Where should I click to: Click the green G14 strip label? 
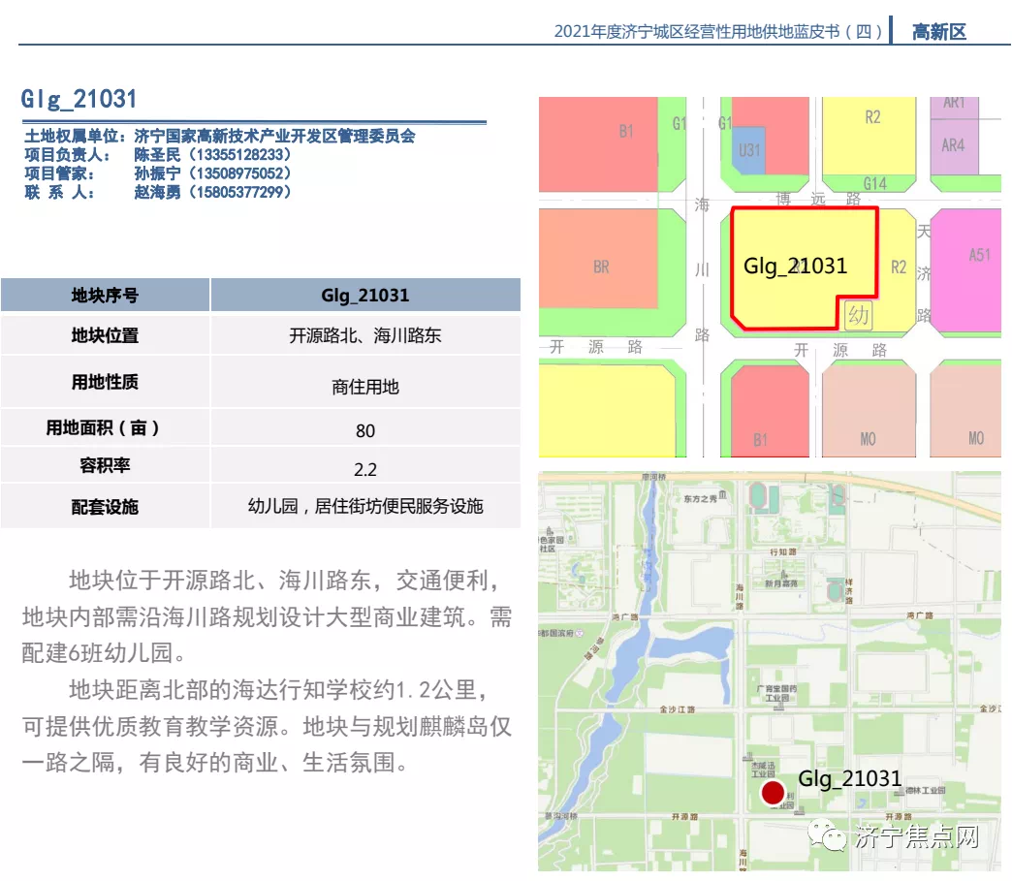(874, 183)
